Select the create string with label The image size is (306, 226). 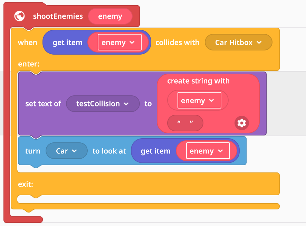click(x=198, y=81)
